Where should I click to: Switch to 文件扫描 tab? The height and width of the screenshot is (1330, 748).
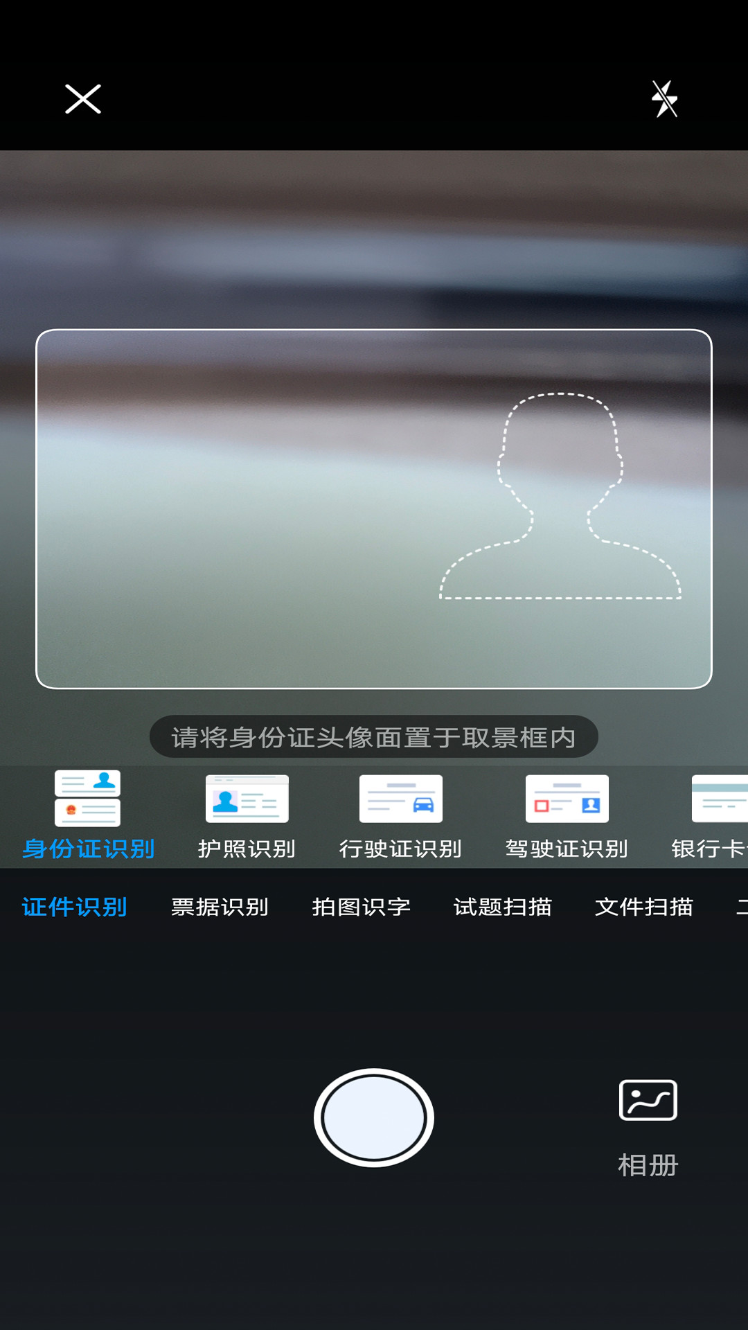(643, 907)
